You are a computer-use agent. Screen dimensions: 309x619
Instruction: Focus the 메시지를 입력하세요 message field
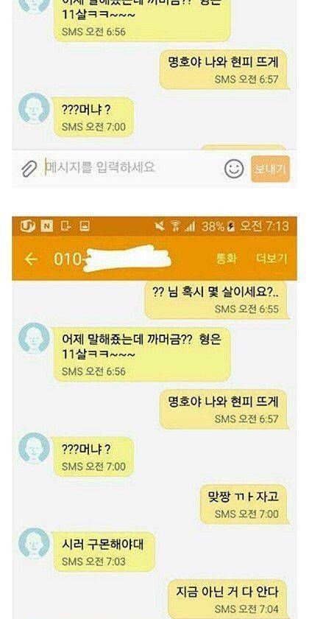pos(130,168)
